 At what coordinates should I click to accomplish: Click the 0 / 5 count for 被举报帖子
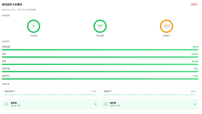tap(94, 91)
